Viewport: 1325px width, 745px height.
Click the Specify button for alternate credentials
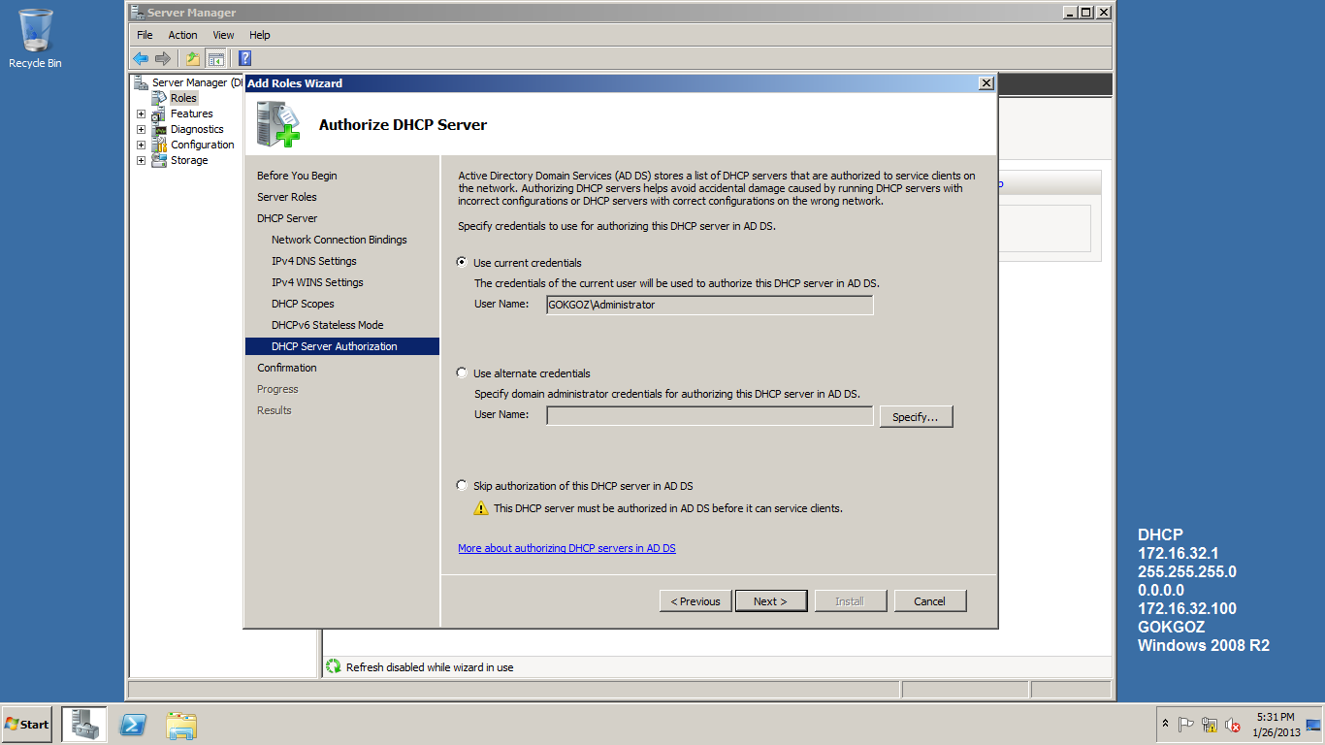[x=916, y=415]
